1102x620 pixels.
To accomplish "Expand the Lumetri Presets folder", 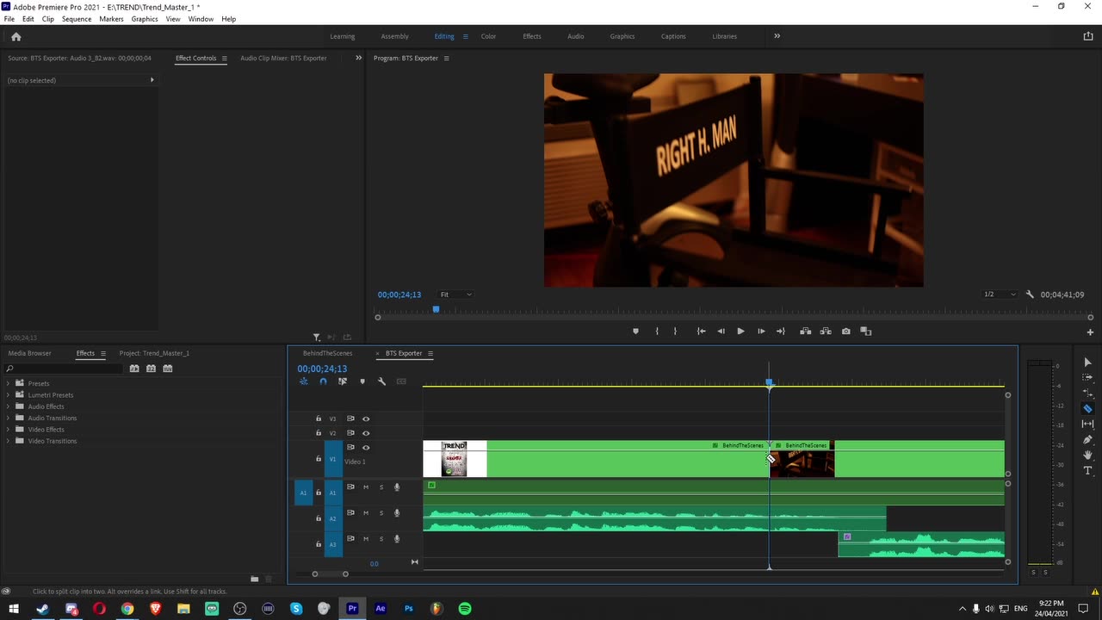I will (x=9, y=395).
